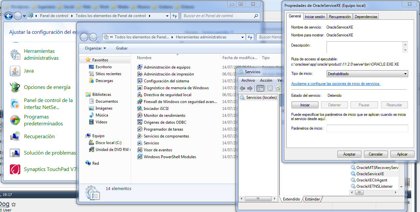Open the Archivo menu in Servicios
Viewport: 420px width, 212px height.
(x=248, y=80)
